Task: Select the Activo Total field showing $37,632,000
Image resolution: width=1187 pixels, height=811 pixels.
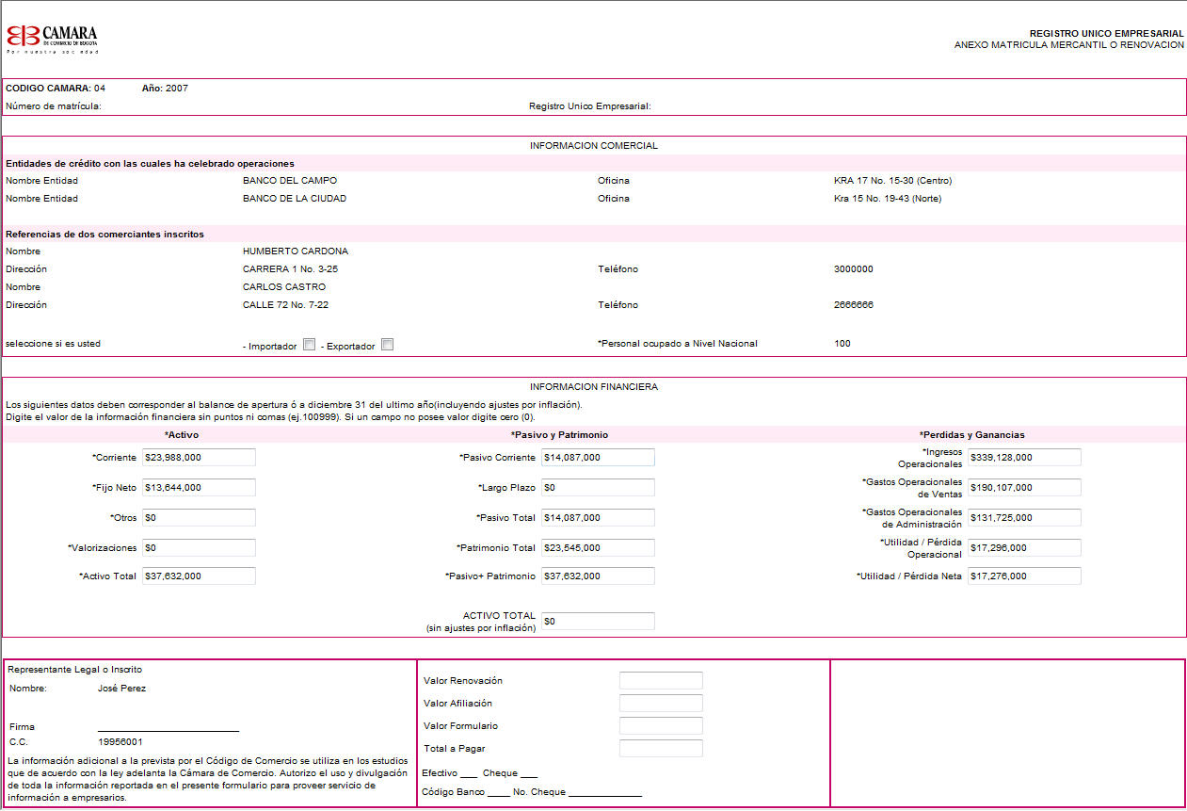Action: click(x=199, y=576)
